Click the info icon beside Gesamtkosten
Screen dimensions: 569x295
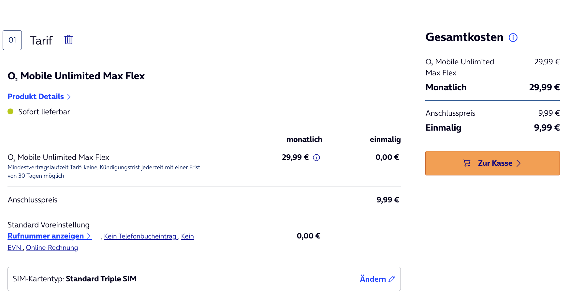coord(513,38)
